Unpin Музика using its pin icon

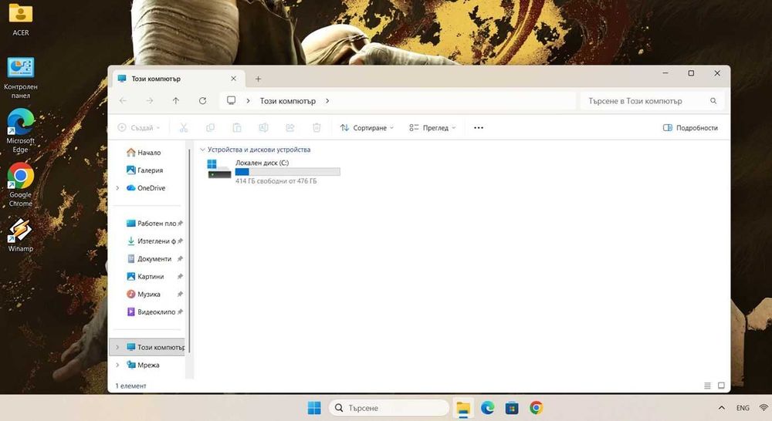pyautogui.click(x=180, y=294)
